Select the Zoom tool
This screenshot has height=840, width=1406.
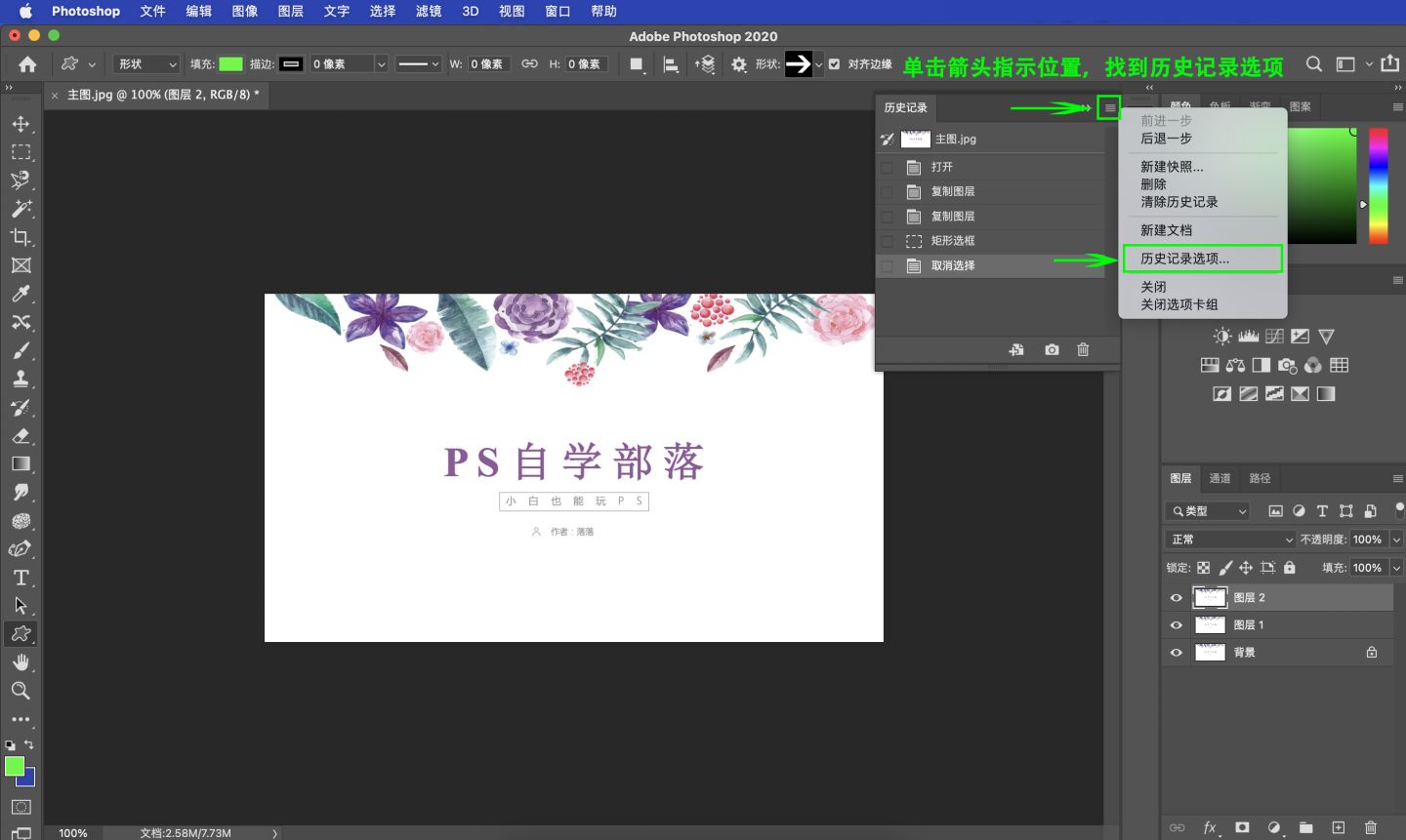pos(21,691)
